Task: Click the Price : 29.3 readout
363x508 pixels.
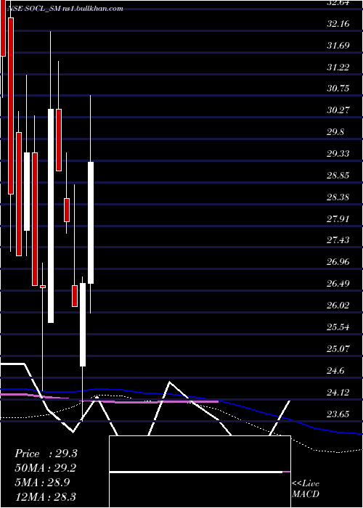Action: (46, 454)
